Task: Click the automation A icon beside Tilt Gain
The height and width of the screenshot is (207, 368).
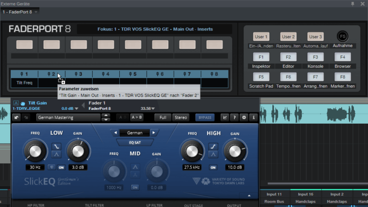Action: click(x=16, y=103)
